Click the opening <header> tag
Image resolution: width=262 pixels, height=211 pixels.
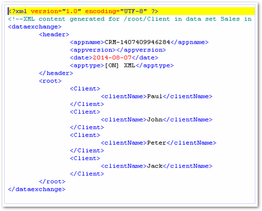[54, 35]
